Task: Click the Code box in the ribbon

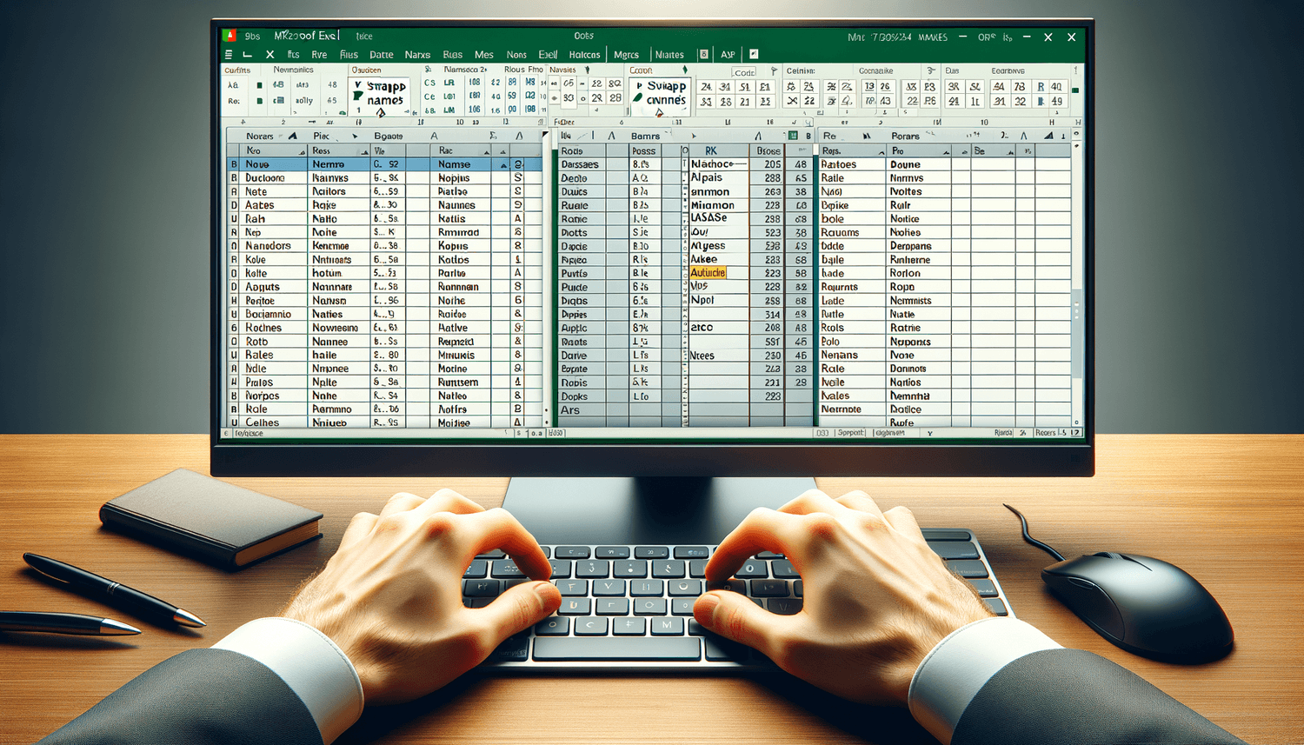Action: [743, 72]
